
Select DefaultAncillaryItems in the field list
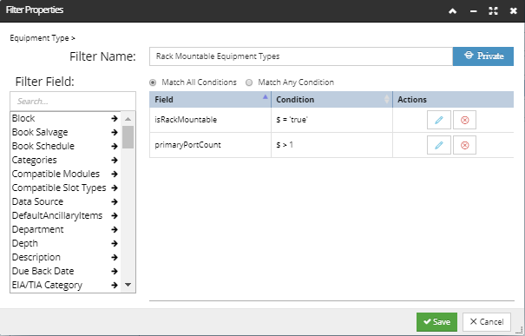pyautogui.click(x=57, y=215)
